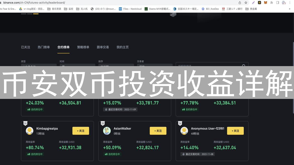Follow Anonymous User-f23f81 with +关注

(x=235, y=131)
